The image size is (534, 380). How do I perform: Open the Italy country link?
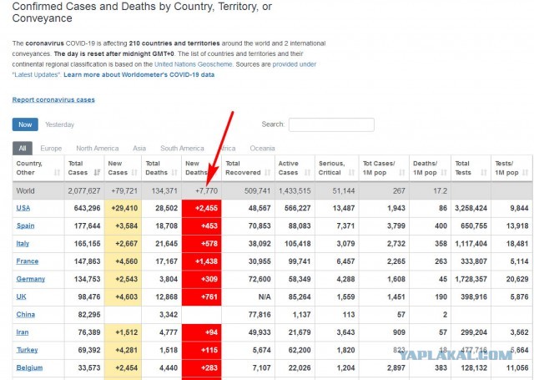23,243
